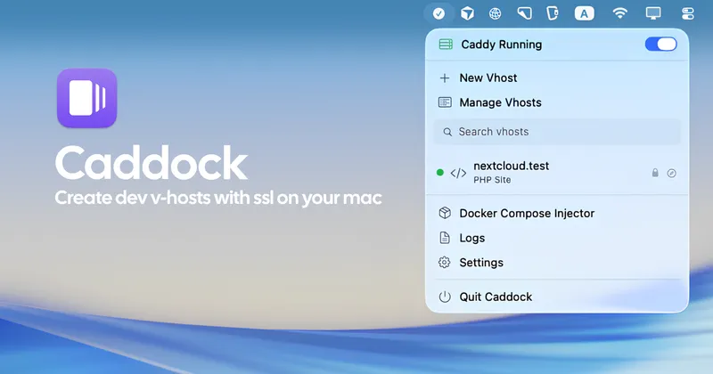Image resolution: width=713 pixels, height=374 pixels.
Task: Click the lock icon on nextcloud.test row
Action: pyautogui.click(x=655, y=173)
